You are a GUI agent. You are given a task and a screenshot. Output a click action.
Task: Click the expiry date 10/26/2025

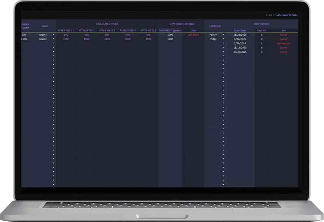pos(240,52)
